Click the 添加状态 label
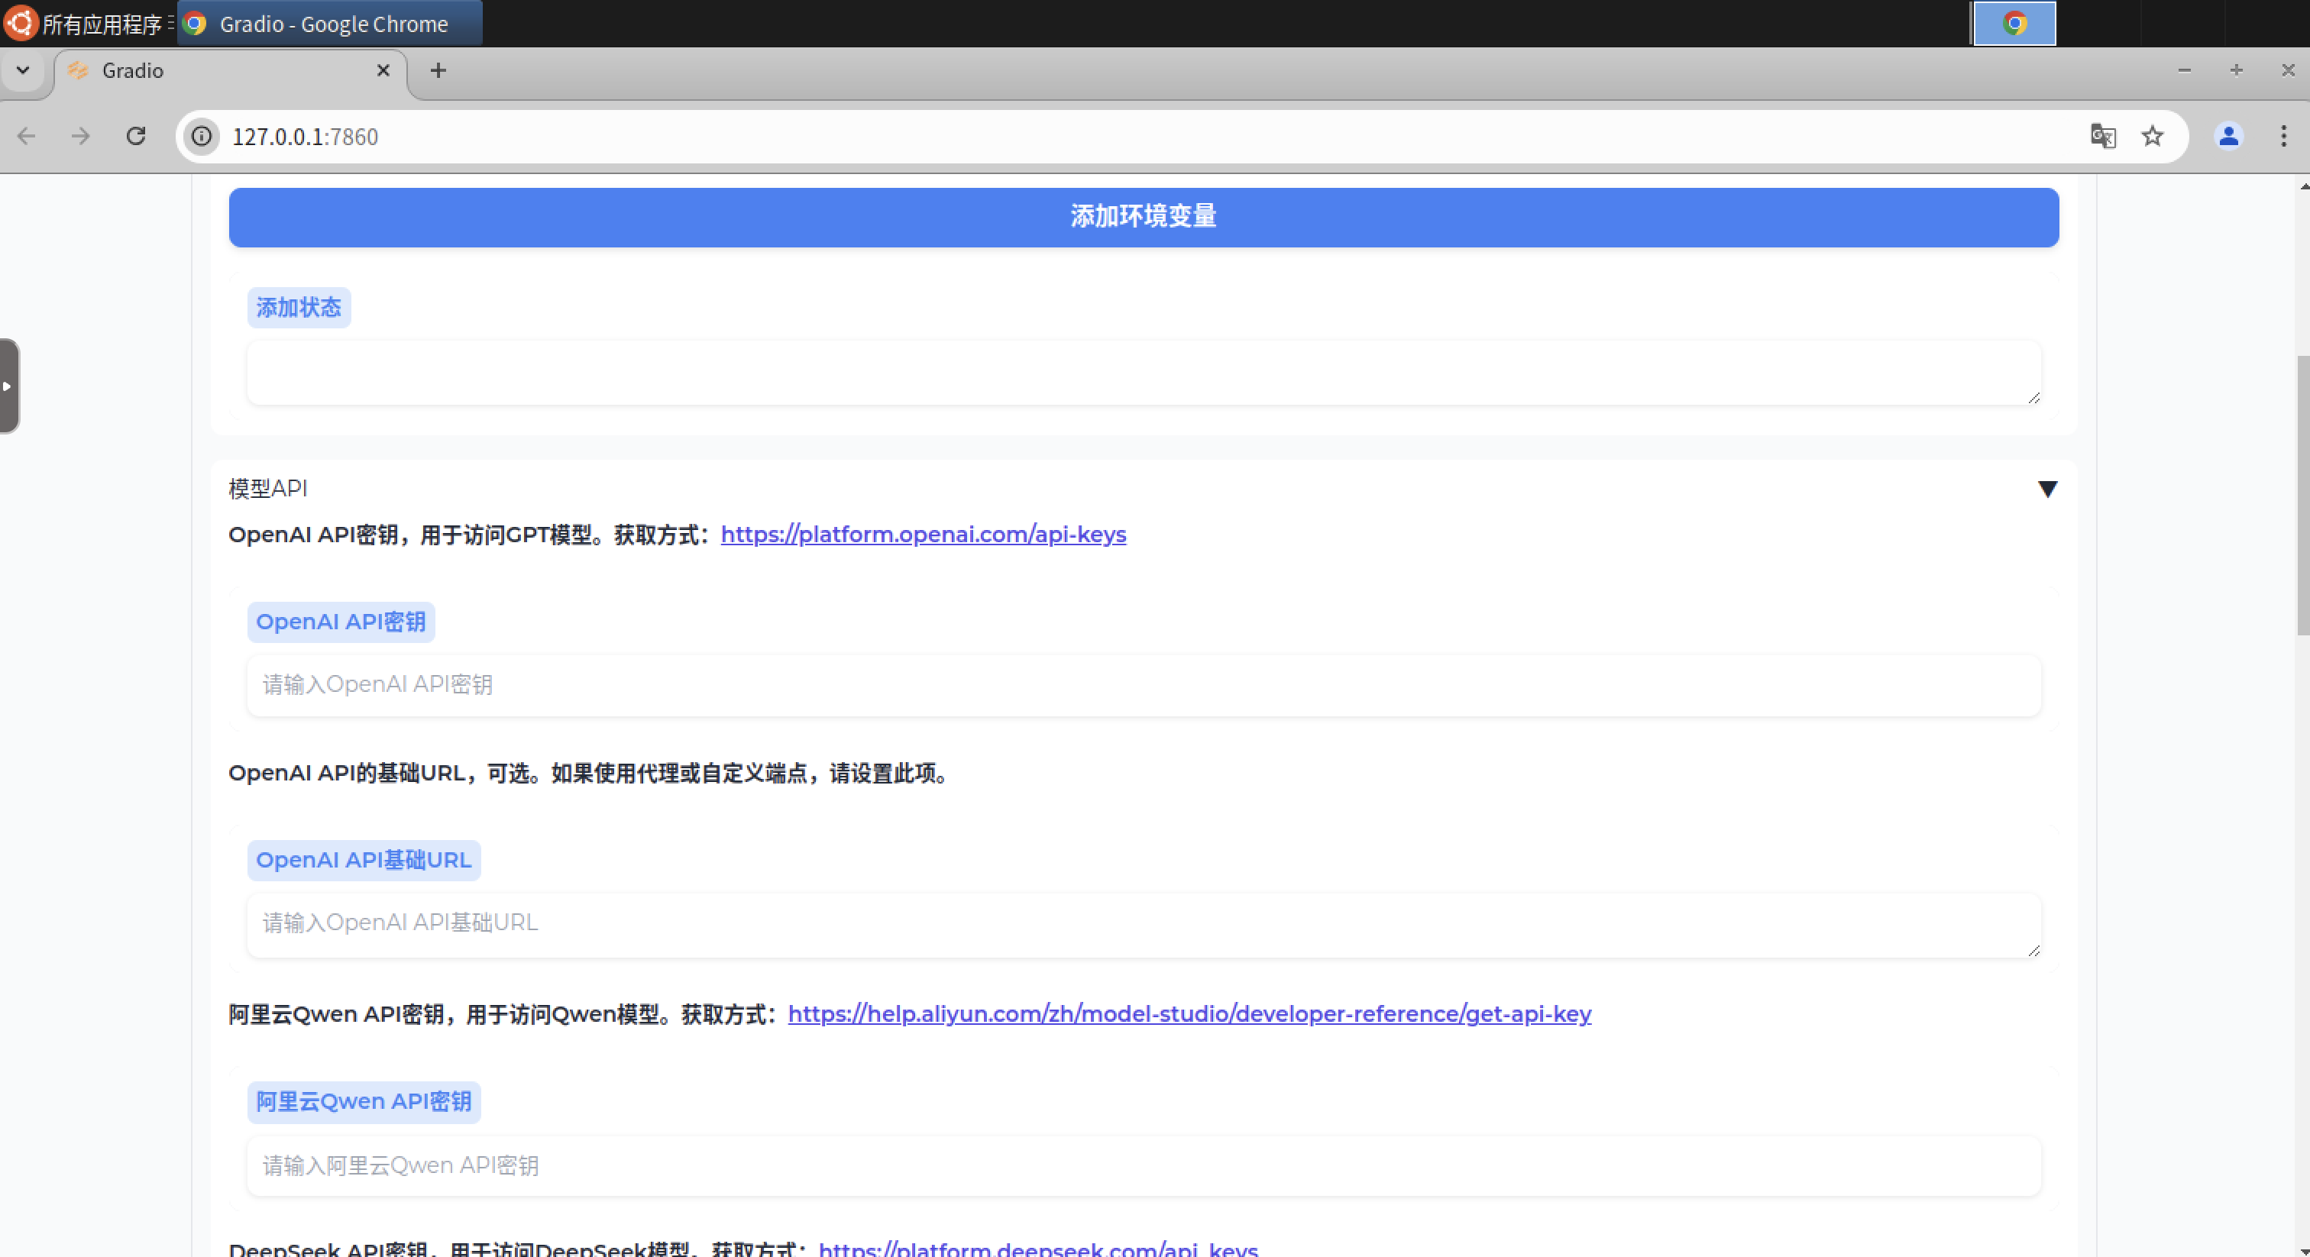 coord(299,308)
